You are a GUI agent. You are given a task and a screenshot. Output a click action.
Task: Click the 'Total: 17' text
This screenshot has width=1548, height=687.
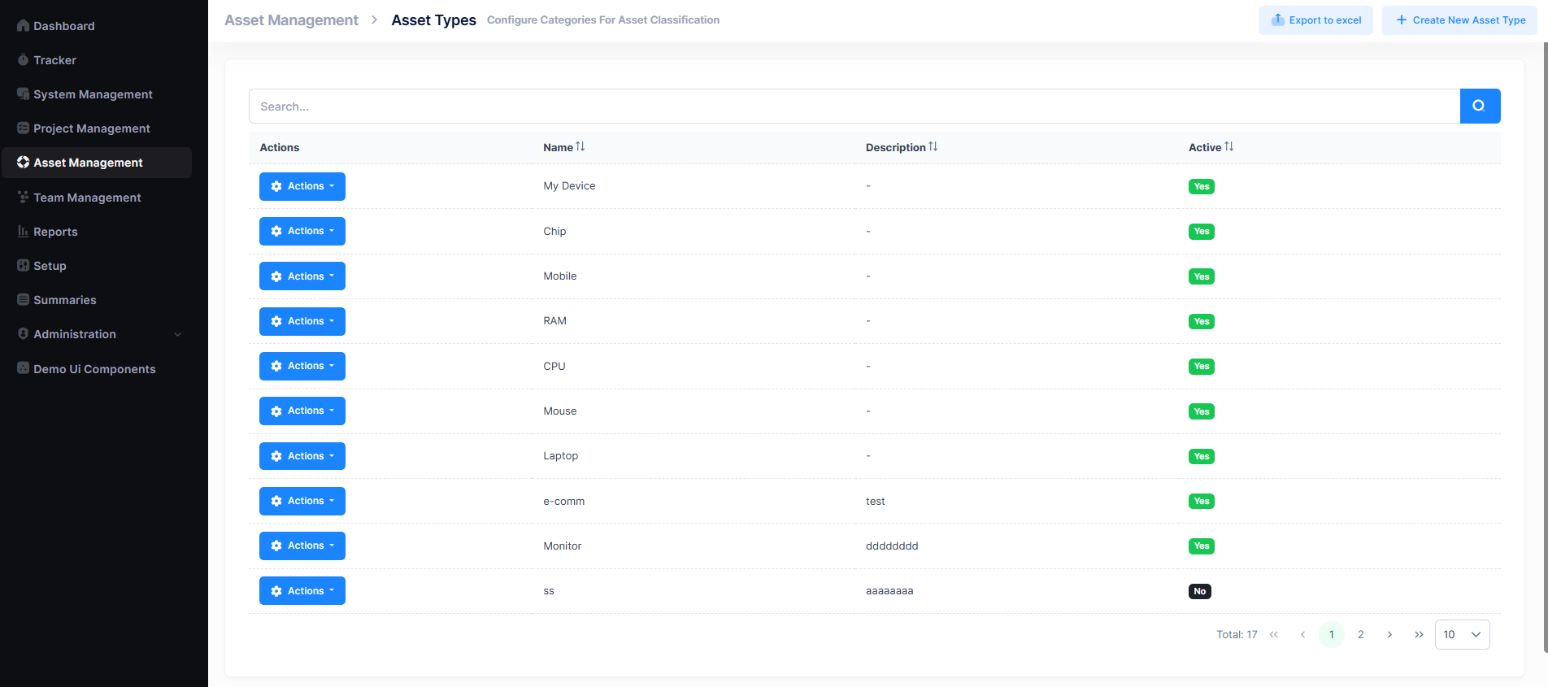click(1237, 635)
